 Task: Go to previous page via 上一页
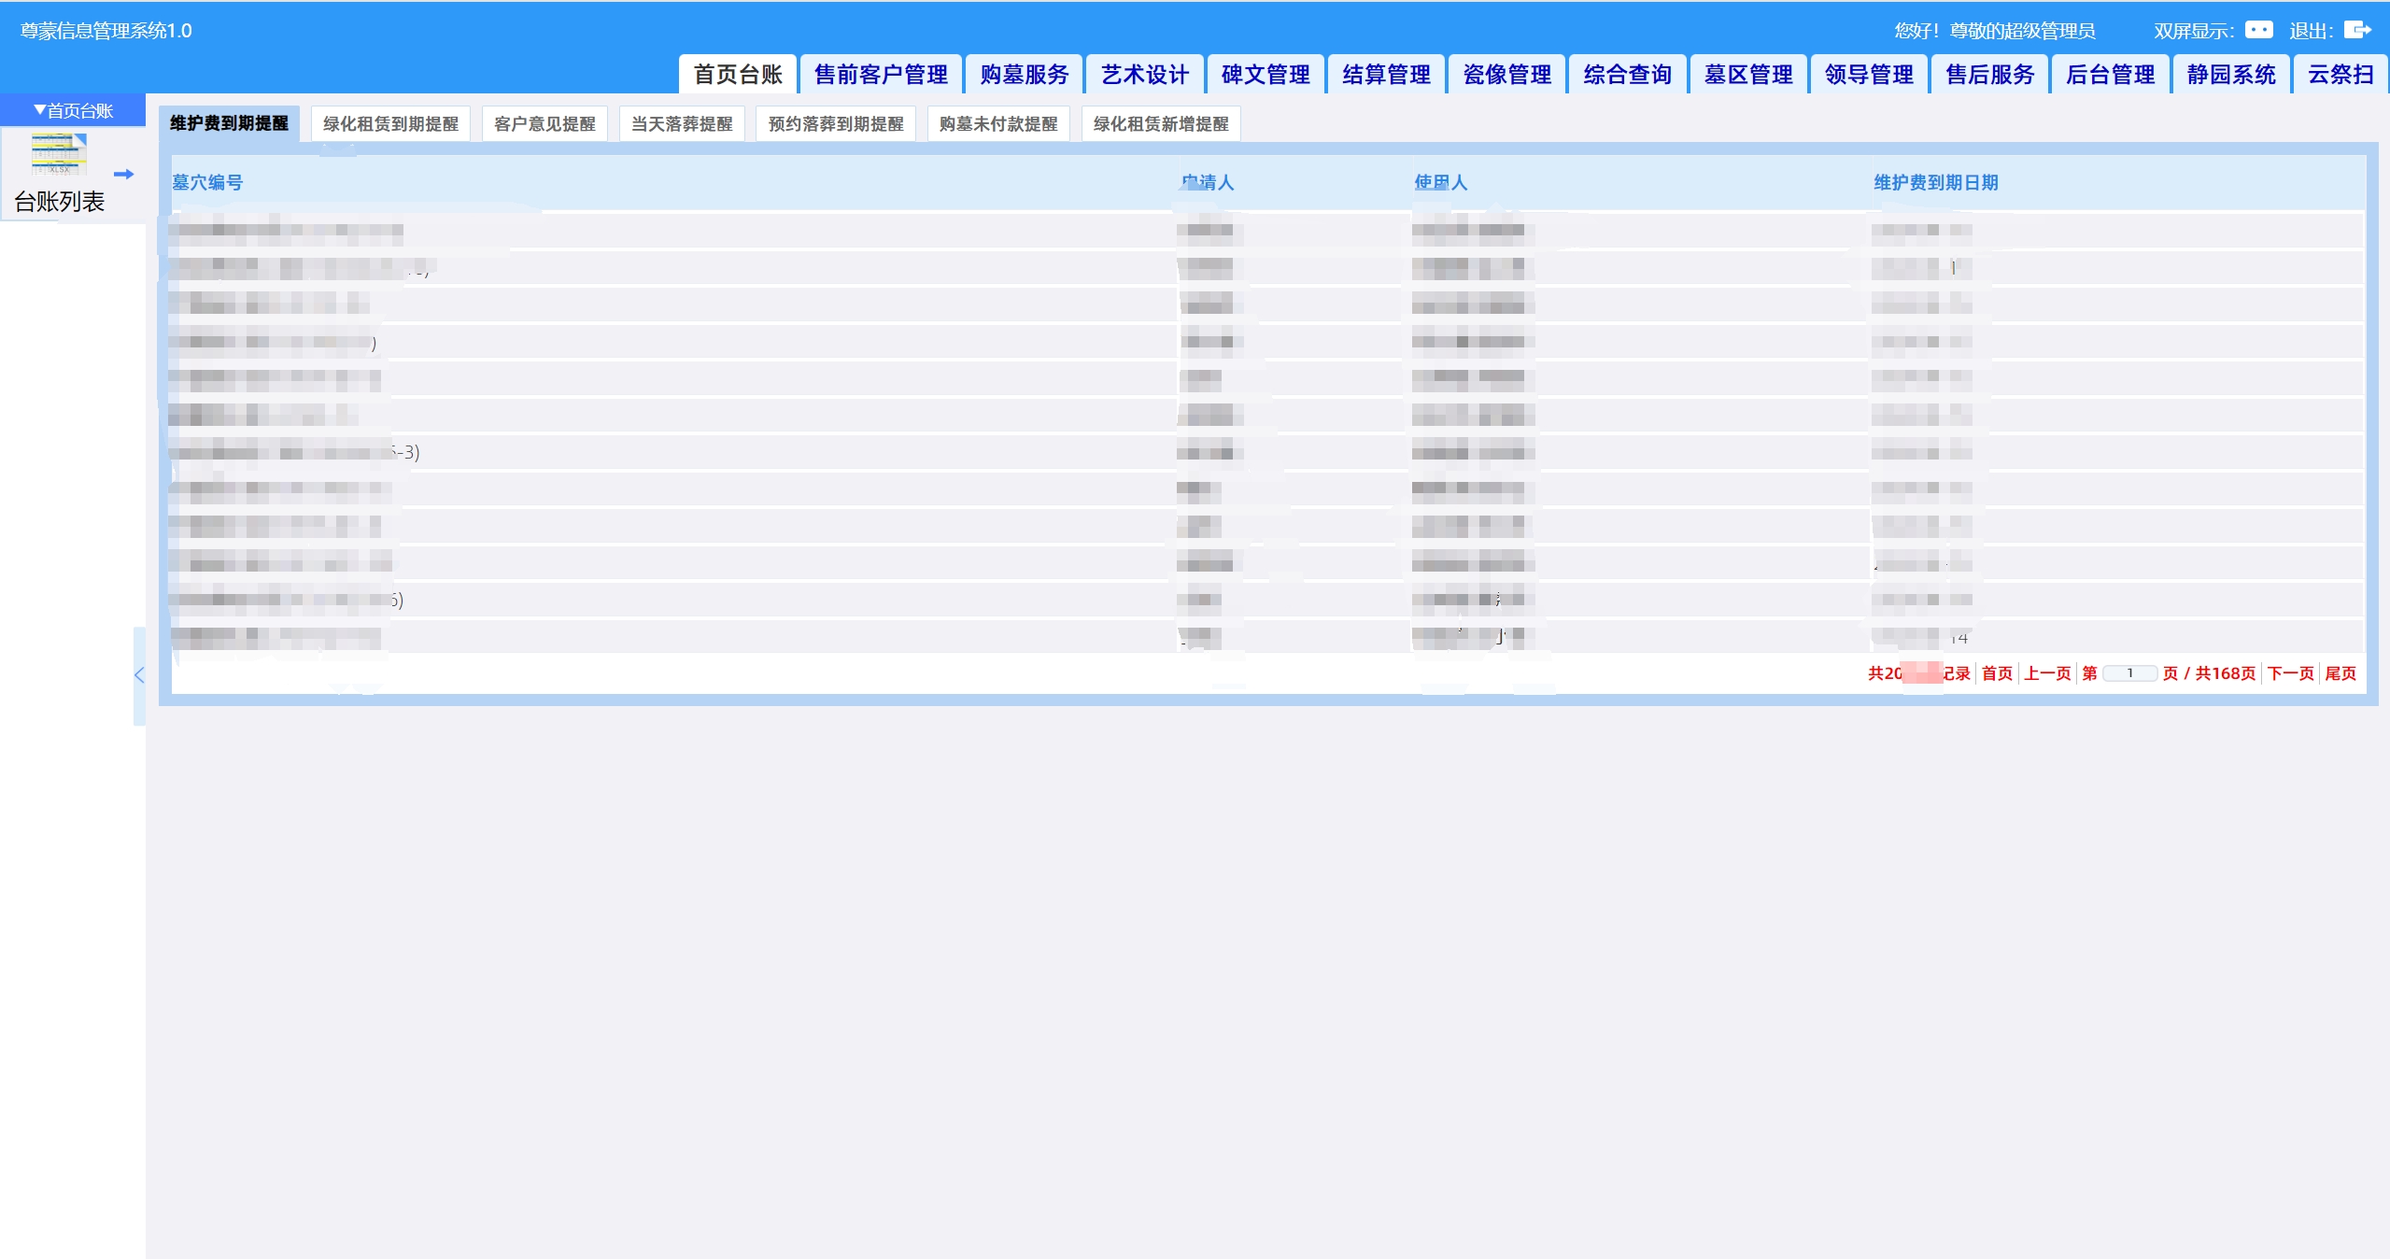[2047, 673]
